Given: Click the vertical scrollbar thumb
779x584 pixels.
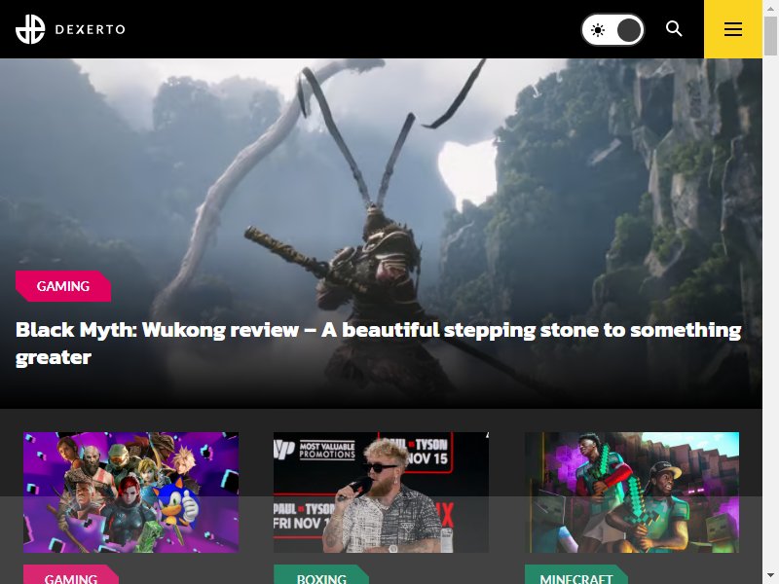Looking at the screenshot, I should [x=770, y=35].
